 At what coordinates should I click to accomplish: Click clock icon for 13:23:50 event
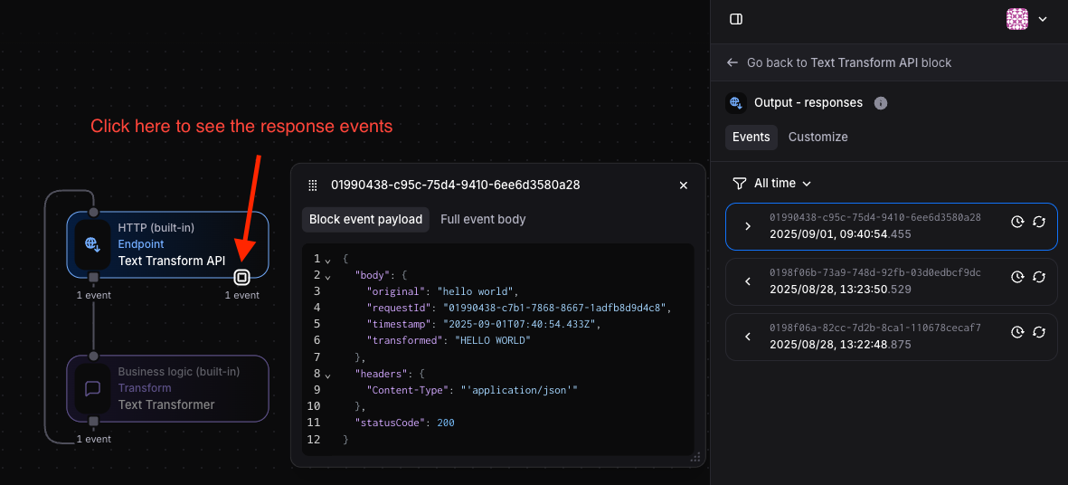coord(1017,277)
